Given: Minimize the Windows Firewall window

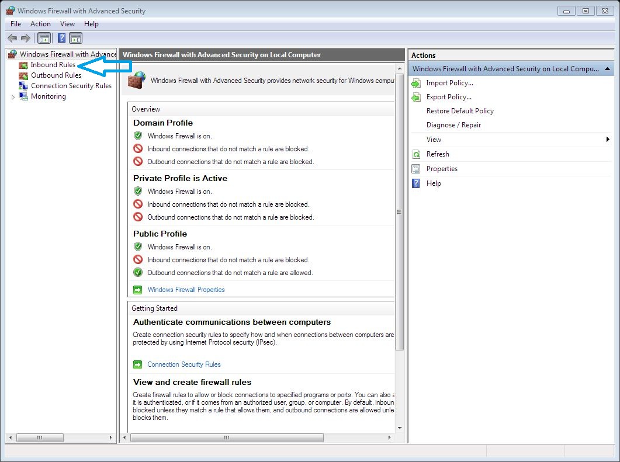Looking at the screenshot, I should [566, 11].
